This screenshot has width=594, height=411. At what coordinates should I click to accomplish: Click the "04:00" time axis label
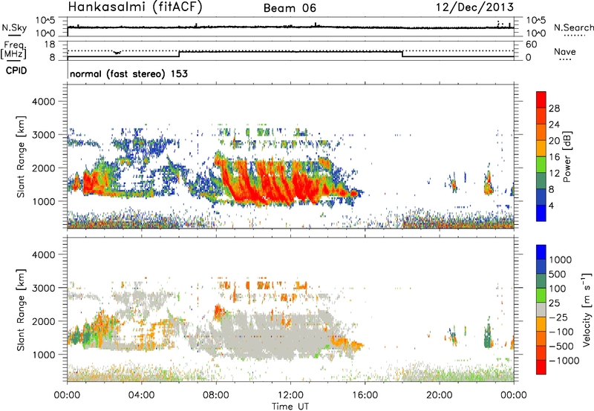(141, 395)
